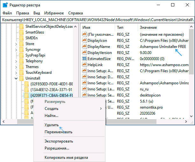Click the up arrow of the tree scrollbar
The width and height of the screenshot is (195, 162).
[76, 27]
